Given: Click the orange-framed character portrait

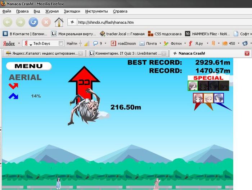Looking at the screenshot, I should [208, 98].
